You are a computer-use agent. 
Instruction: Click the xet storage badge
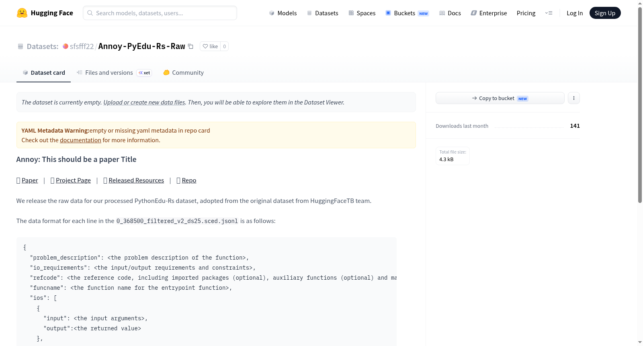tap(144, 73)
